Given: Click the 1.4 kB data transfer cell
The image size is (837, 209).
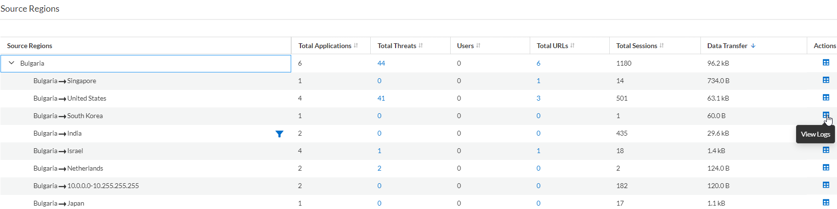Looking at the screenshot, I should (716, 151).
